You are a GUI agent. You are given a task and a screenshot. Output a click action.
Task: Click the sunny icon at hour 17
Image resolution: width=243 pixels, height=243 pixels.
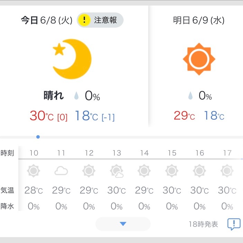coord(227,171)
